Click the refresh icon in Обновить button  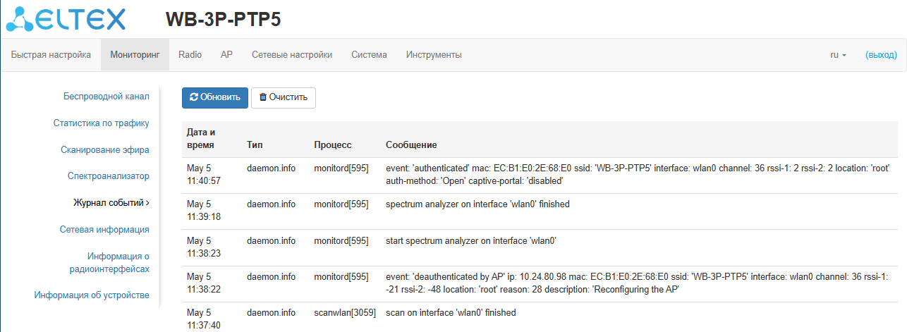coord(194,97)
